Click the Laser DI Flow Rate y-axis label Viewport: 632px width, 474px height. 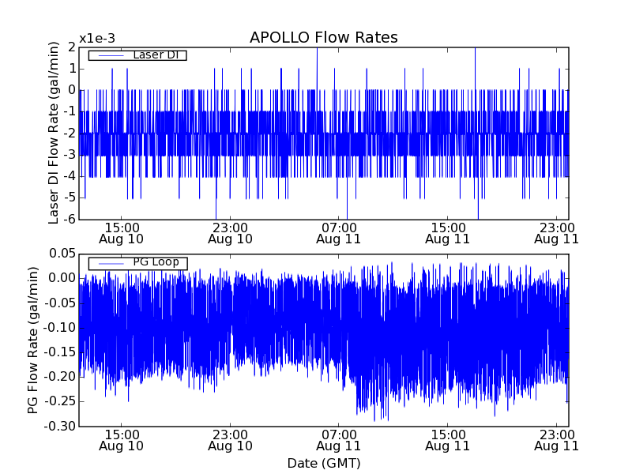(55, 133)
